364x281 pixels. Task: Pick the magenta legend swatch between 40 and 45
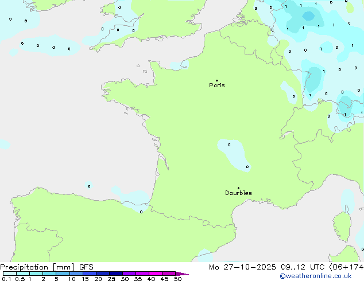pyautogui.click(x=156, y=274)
